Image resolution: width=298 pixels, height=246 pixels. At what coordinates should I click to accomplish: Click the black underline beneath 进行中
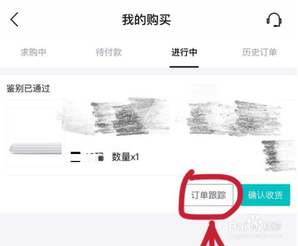(184, 67)
